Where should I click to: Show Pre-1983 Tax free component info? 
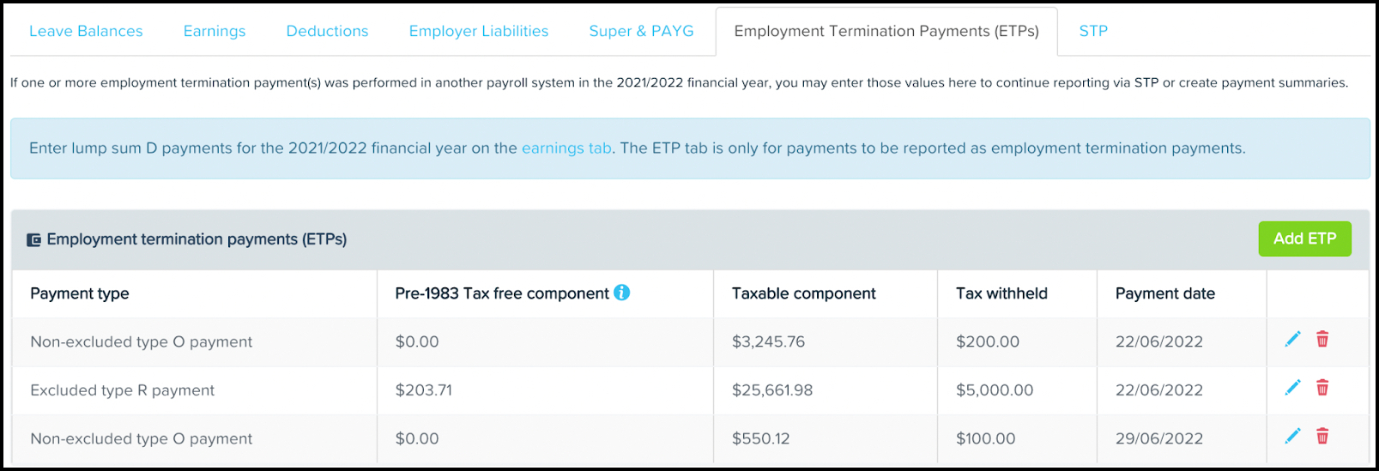[x=622, y=293]
